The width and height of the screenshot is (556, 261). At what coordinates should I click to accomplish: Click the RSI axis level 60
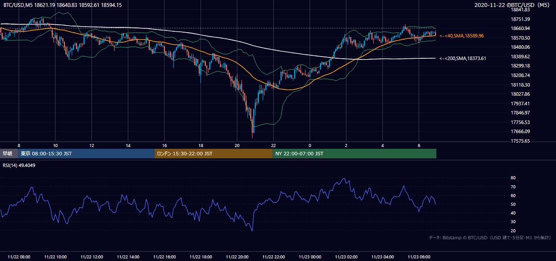[513, 195]
